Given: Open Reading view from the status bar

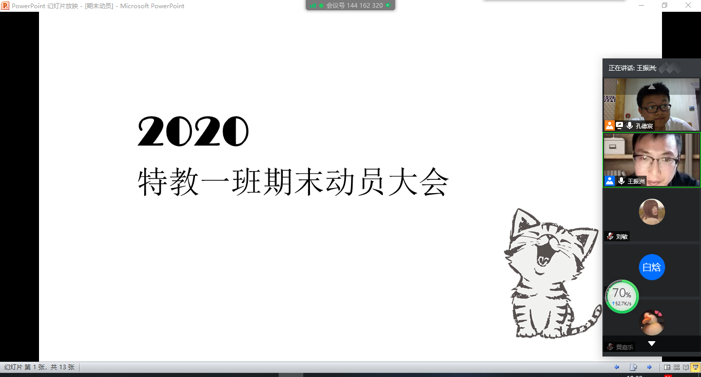Looking at the screenshot, I should pos(686,367).
